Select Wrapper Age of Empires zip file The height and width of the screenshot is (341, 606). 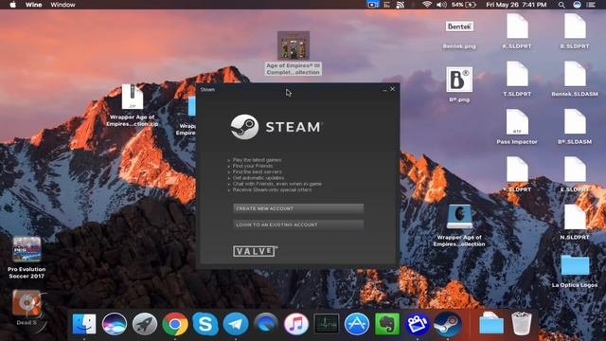pos(133,105)
